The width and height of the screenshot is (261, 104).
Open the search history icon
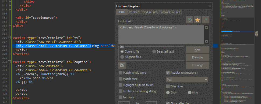point(189,20)
